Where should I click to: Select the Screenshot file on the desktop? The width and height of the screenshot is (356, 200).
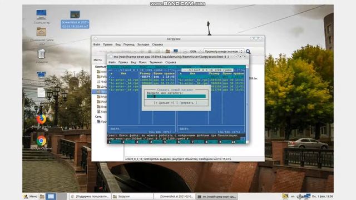(75, 19)
